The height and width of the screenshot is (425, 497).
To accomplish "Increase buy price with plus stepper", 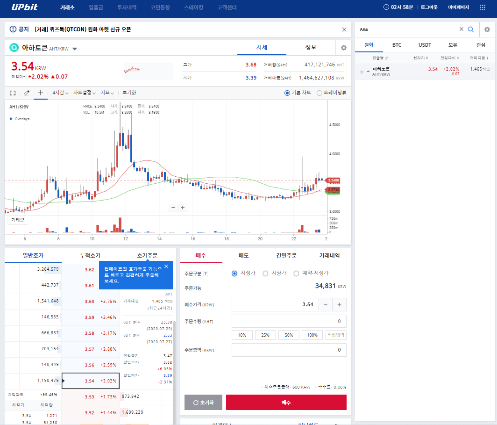I will click(339, 304).
